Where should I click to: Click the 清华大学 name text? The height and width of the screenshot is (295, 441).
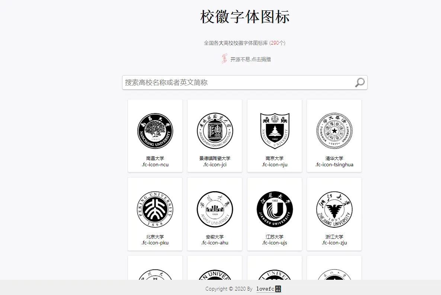point(335,158)
